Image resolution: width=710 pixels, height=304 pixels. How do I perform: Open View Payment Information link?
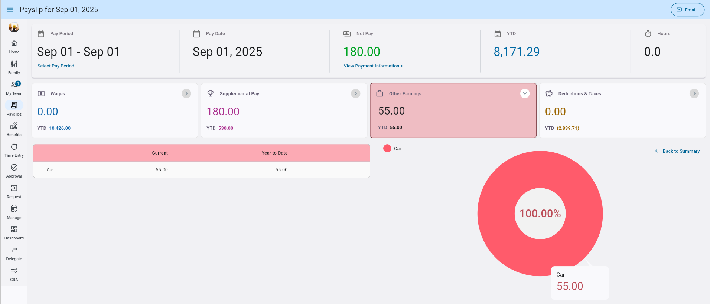click(x=373, y=66)
